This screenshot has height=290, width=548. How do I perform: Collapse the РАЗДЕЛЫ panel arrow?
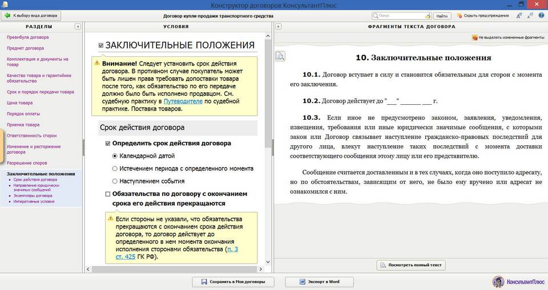pos(78,27)
